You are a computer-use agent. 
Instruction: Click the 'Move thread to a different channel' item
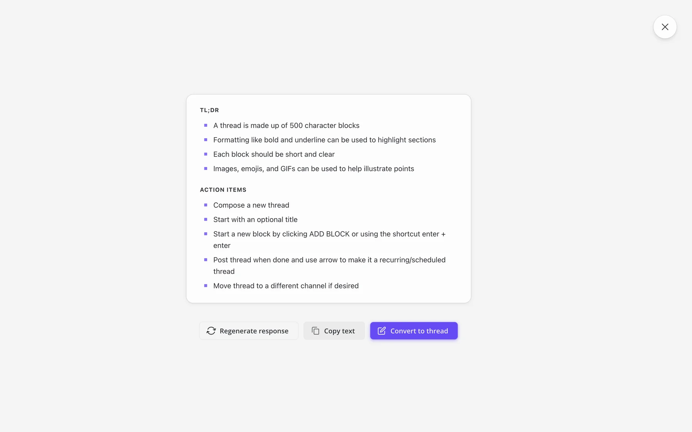point(286,286)
